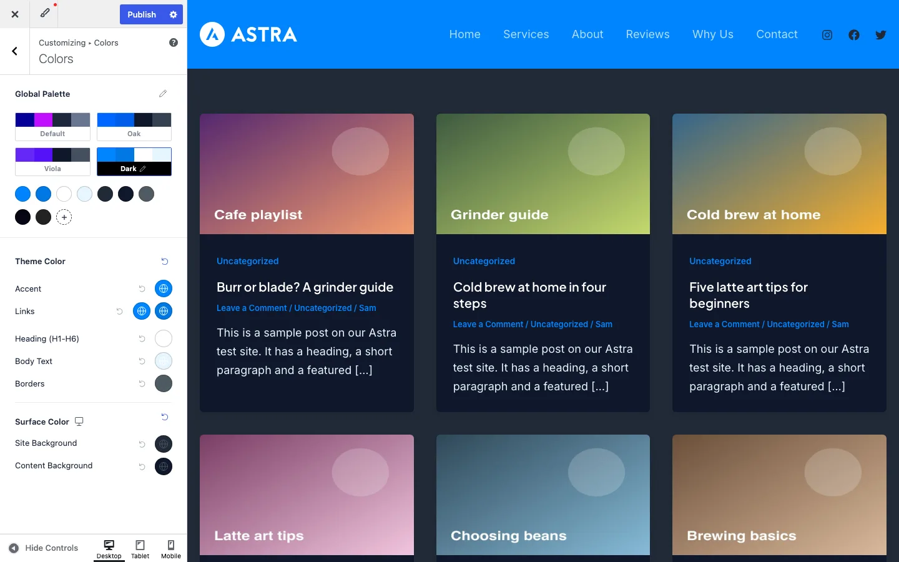899x562 pixels.
Task: Reset the Content Background color
Action: (142, 466)
